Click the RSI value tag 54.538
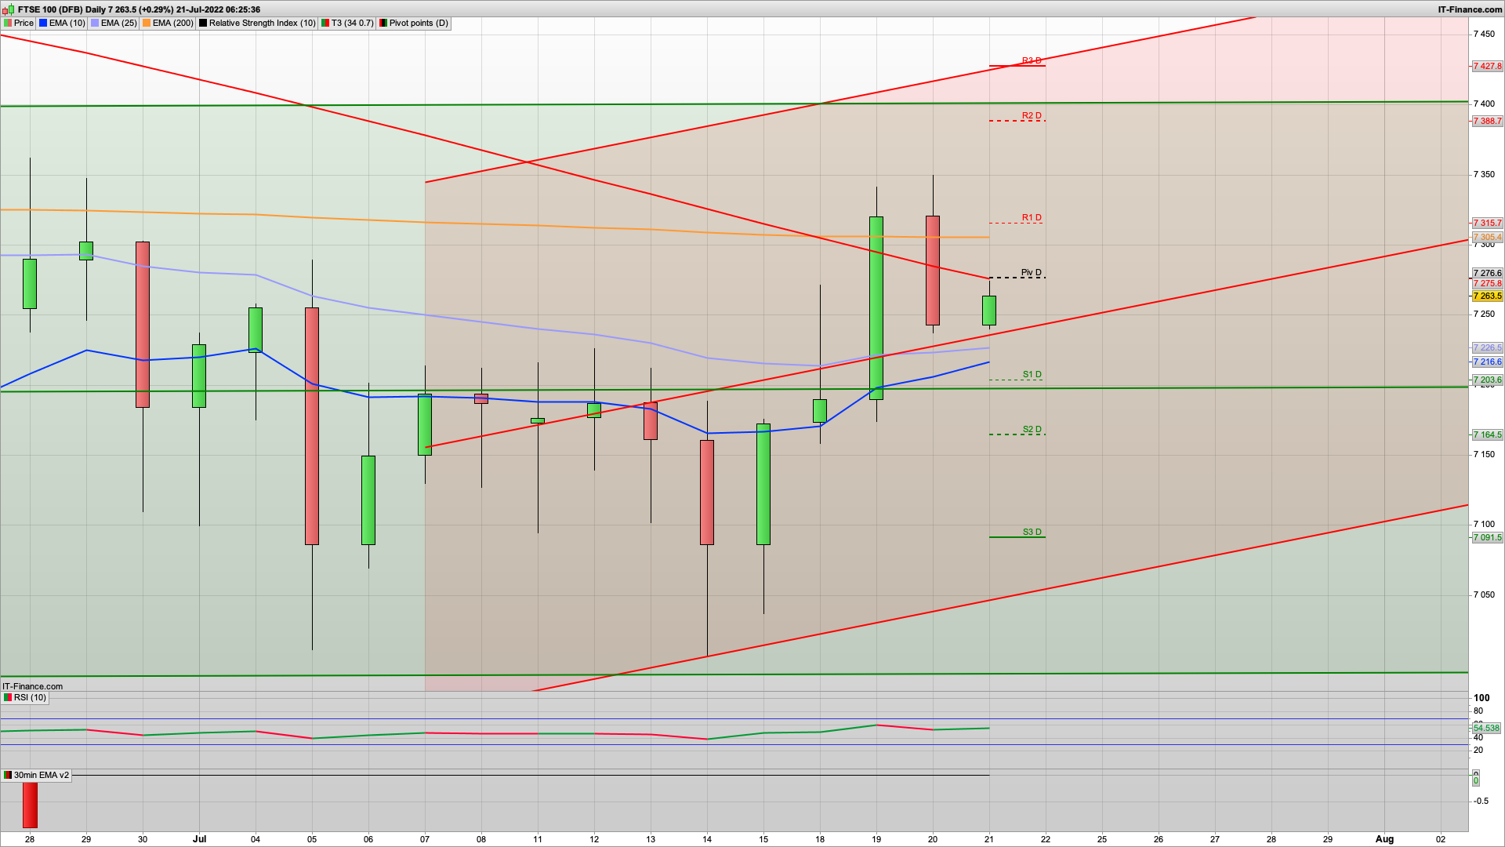1505x847 pixels. click(1486, 729)
